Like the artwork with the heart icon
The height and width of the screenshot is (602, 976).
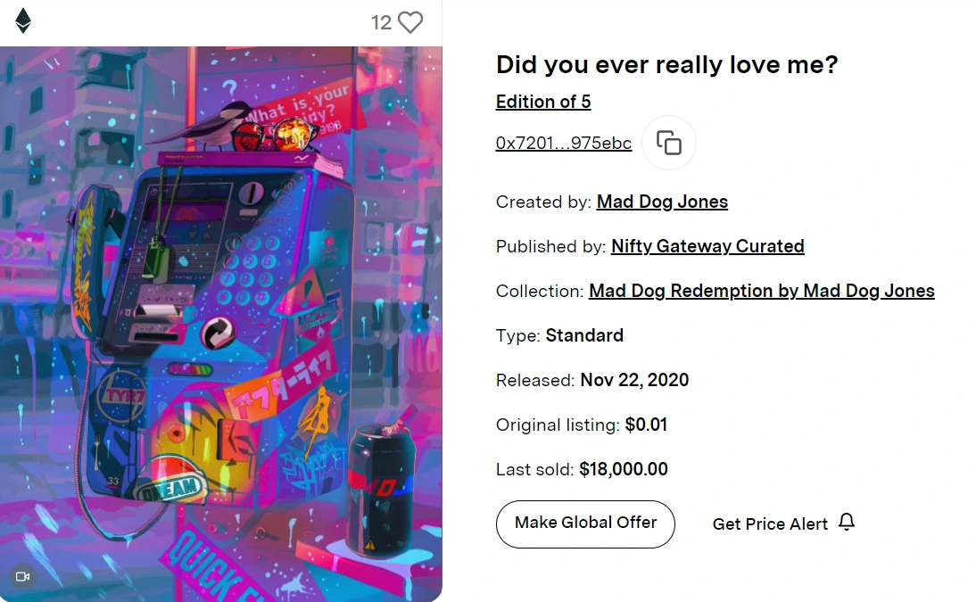[410, 22]
